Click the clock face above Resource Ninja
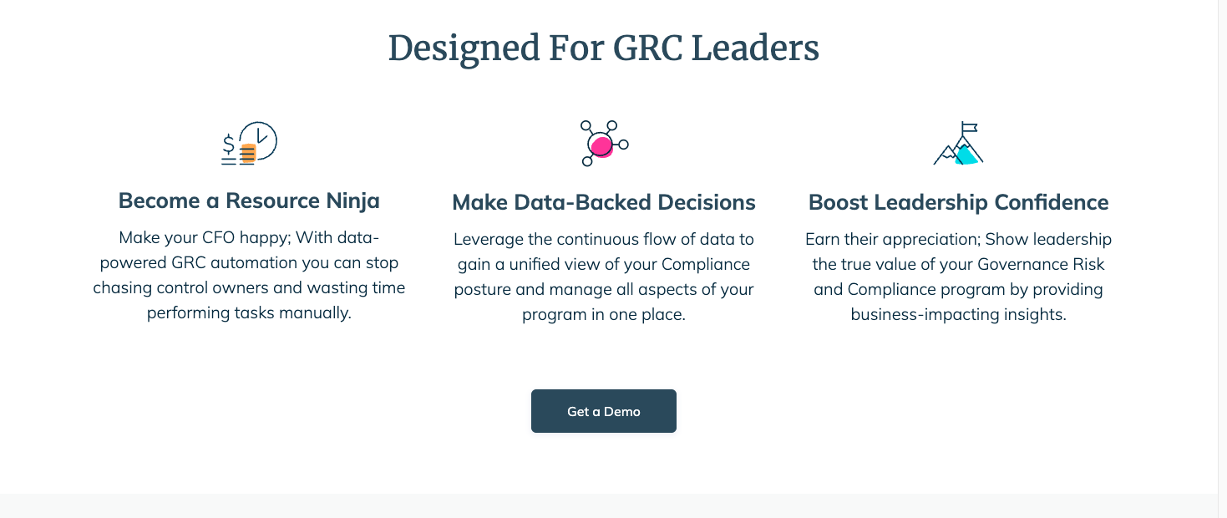Screen dimensions: 1227x518 point(260,139)
